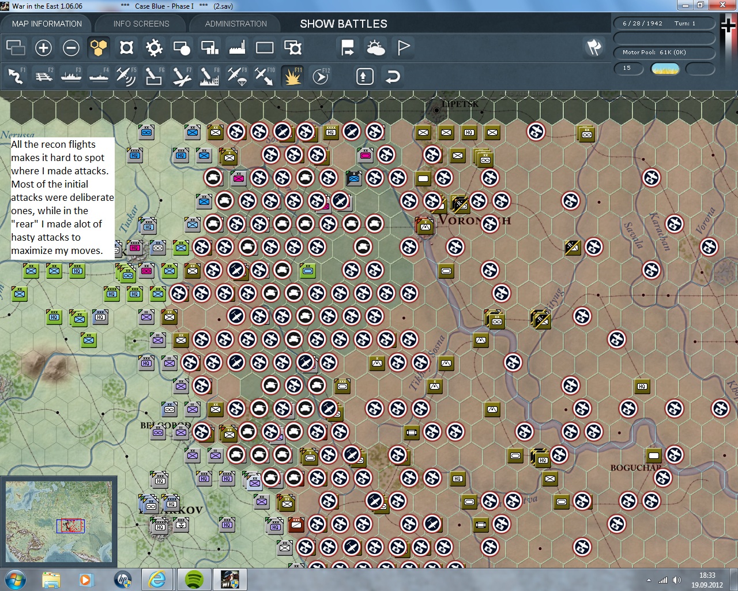The height and width of the screenshot is (591, 738).
Task: Select the F6 bomb unit mode
Action: [x=154, y=76]
